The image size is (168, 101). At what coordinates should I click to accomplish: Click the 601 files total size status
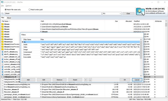tap(140, 99)
